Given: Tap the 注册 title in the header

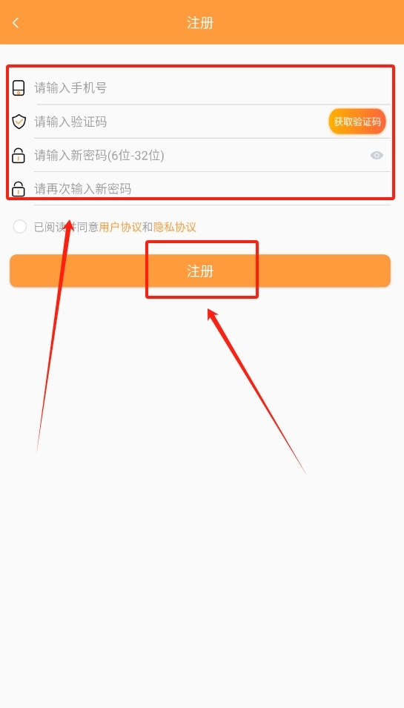Looking at the screenshot, I should [x=200, y=22].
